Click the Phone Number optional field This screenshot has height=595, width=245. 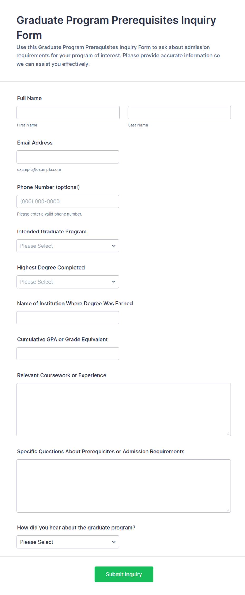point(68,201)
